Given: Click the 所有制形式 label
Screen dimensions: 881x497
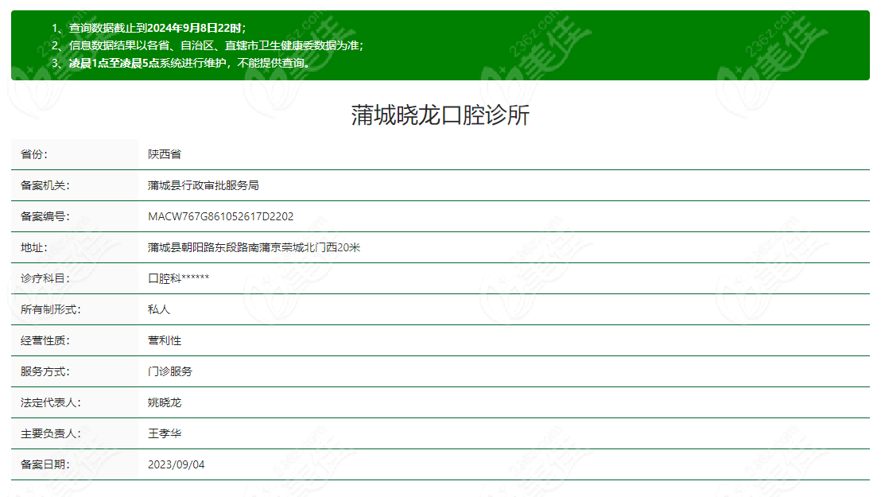Looking at the screenshot, I should 51,309.
